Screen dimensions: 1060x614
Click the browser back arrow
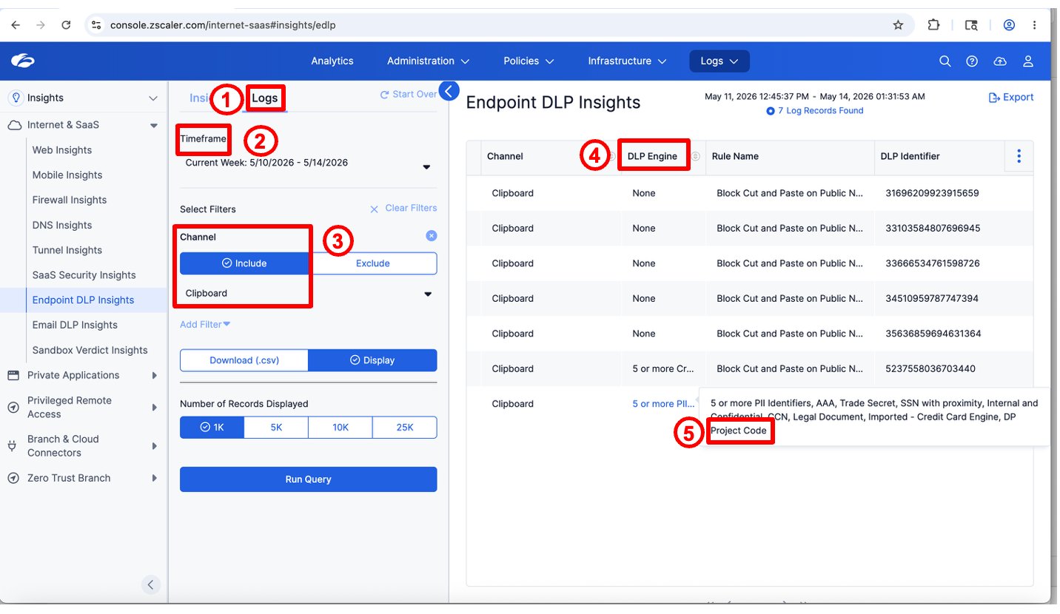coord(16,24)
